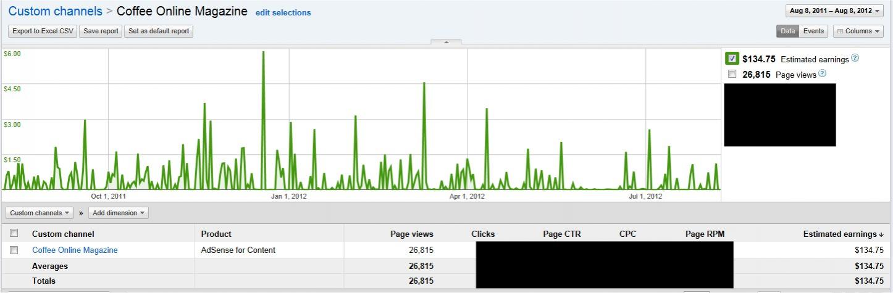
Task: Click the Save report button
Action: pos(101,31)
